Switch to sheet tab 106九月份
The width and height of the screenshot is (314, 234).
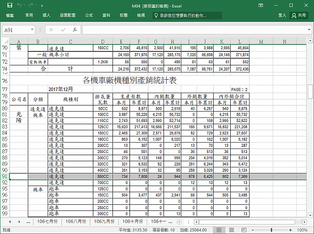(104, 221)
